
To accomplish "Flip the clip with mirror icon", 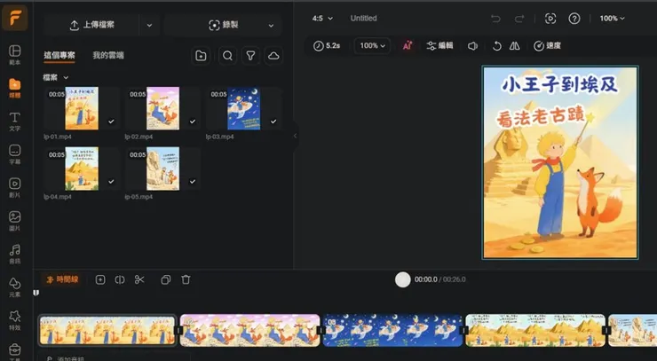I will coord(515,46).
